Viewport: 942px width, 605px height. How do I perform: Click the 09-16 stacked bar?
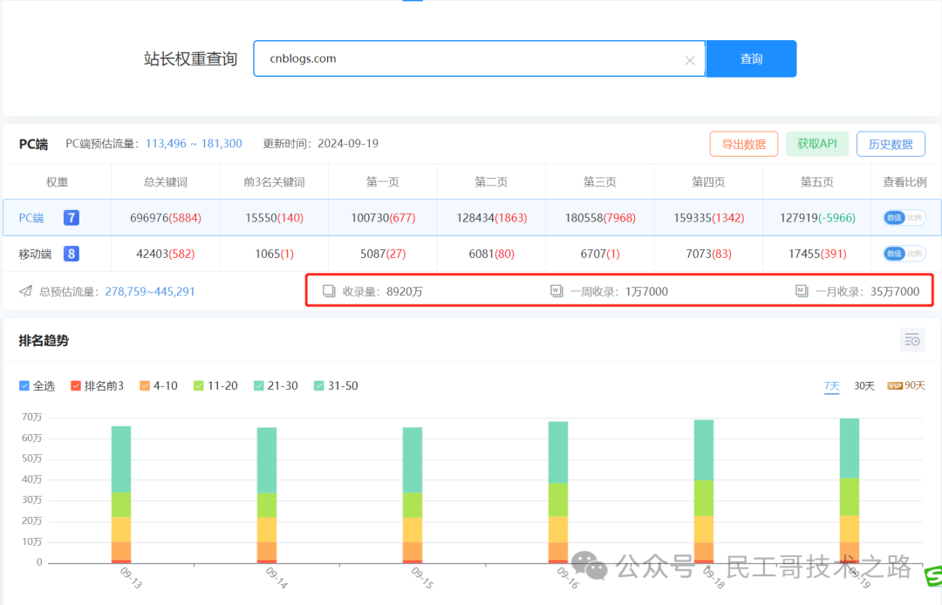click(x=558, y=493)
